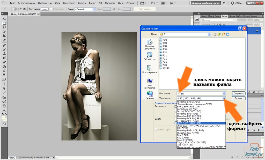Click the Cancel button in dialog
The width and height of the screenshot is (265, 160).
pos(238,98)
